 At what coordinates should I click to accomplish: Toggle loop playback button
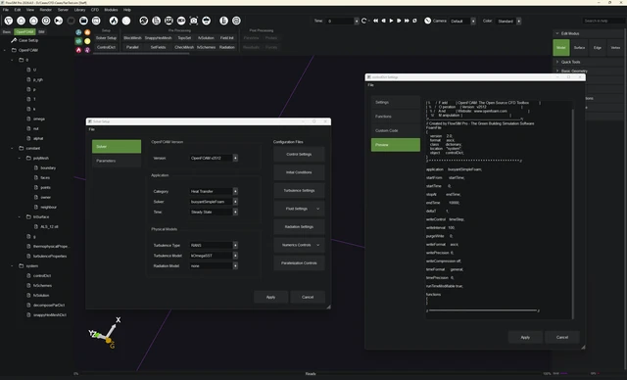pos(414,21)
